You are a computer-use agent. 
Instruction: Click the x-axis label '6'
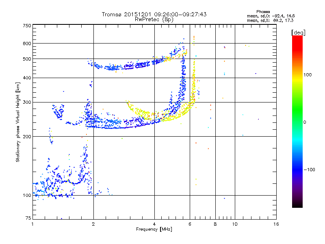tap(190, 224)
